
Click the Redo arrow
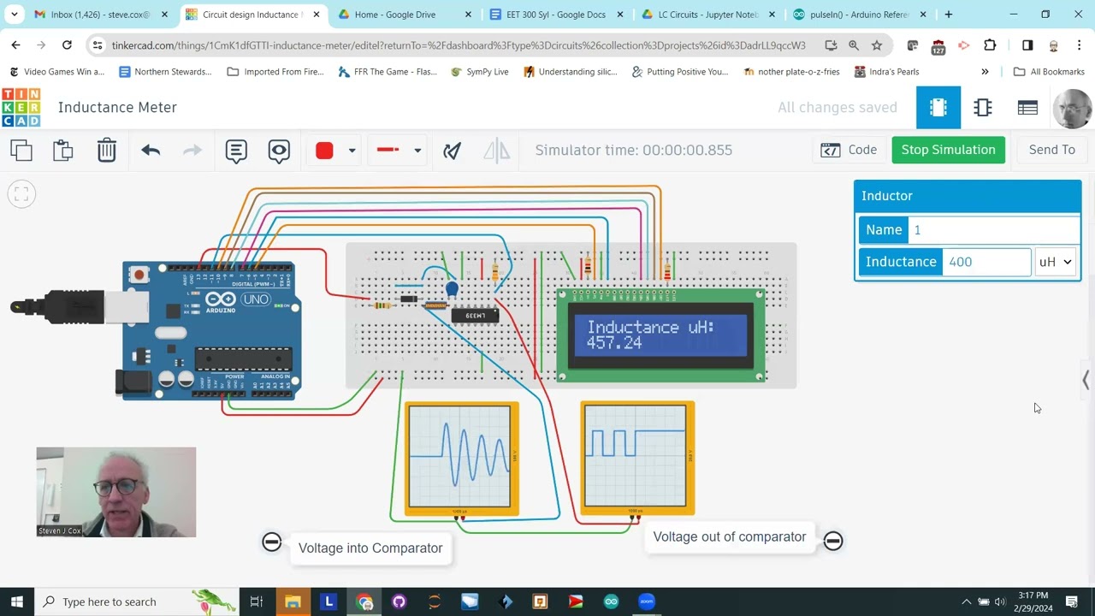[192, 151]
